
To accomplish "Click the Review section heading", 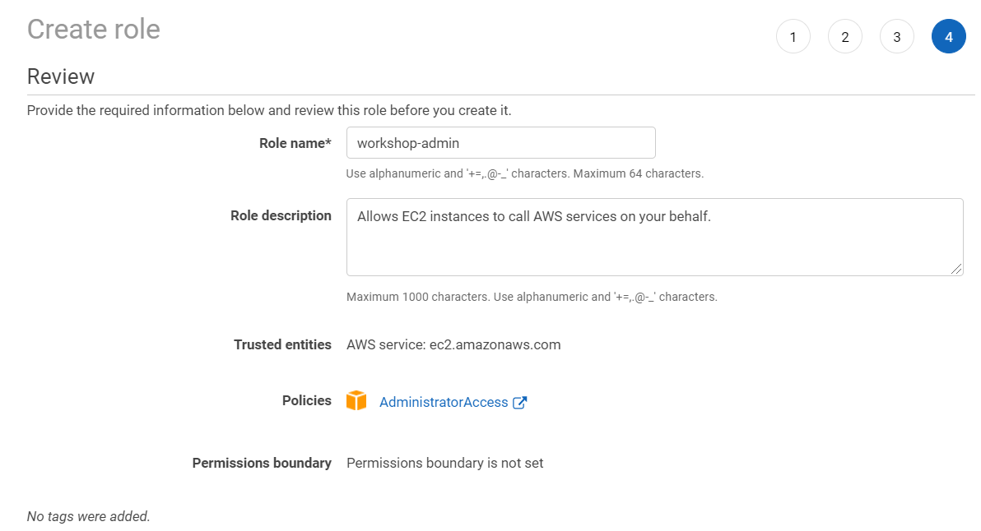I will click(x=61, y=76).
